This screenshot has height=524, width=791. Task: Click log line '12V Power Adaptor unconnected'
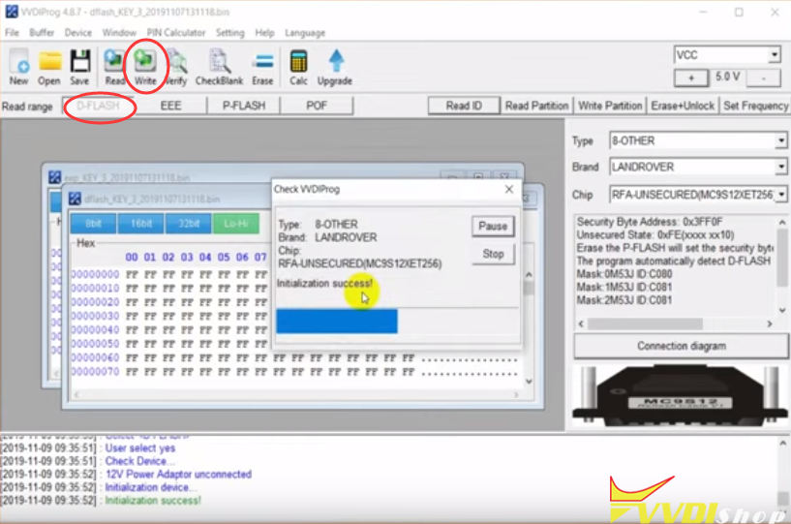(178, 474)
